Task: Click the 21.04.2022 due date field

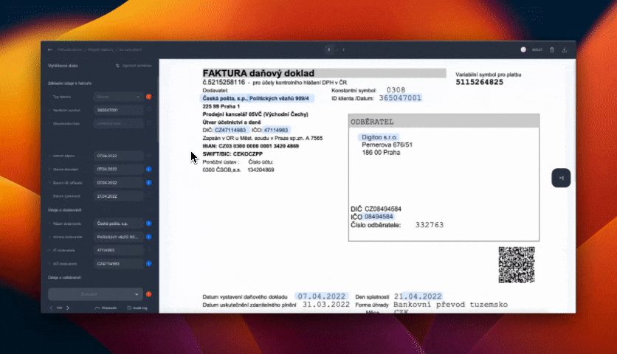Action: pos(118,196)
